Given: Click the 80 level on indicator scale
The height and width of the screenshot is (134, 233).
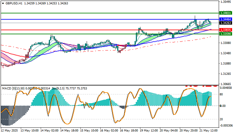Looking at the screenshot, I should [x=221, y=94].
